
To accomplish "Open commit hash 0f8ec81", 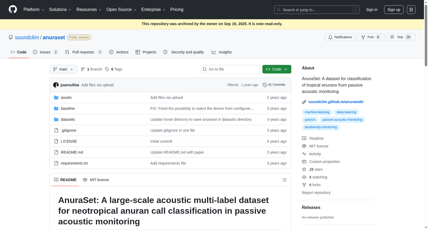I will (233, 85).
